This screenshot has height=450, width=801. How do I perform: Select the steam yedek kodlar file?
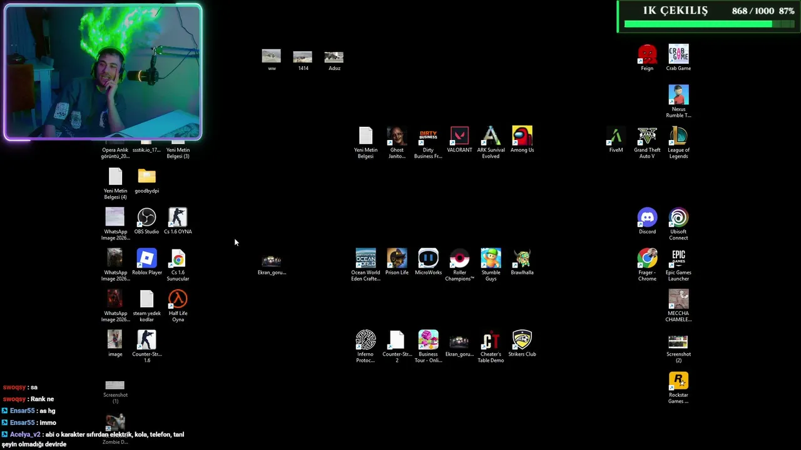click(x=146, y=306)
